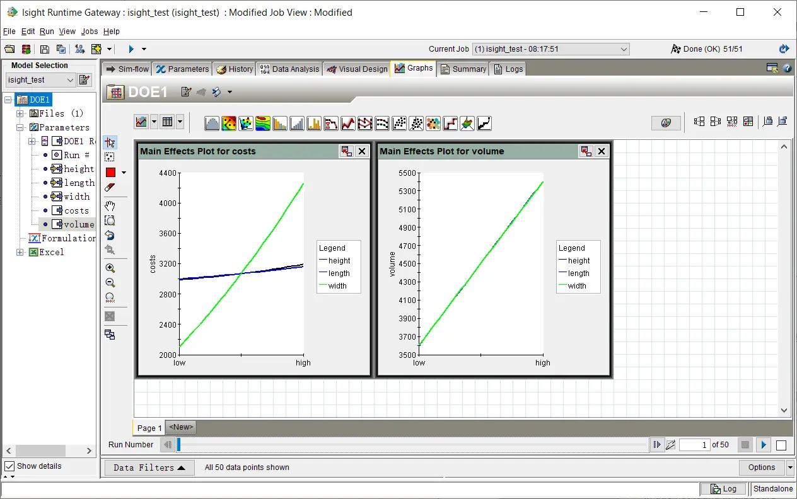This screenshot has height=499, width=797.
Task: Click the open folder icon
Action: (x=9, y=49)
